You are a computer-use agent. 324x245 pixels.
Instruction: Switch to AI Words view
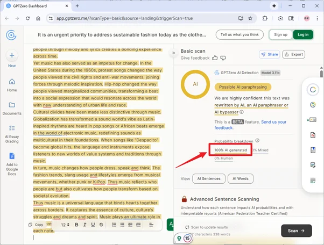coord(240,178)
